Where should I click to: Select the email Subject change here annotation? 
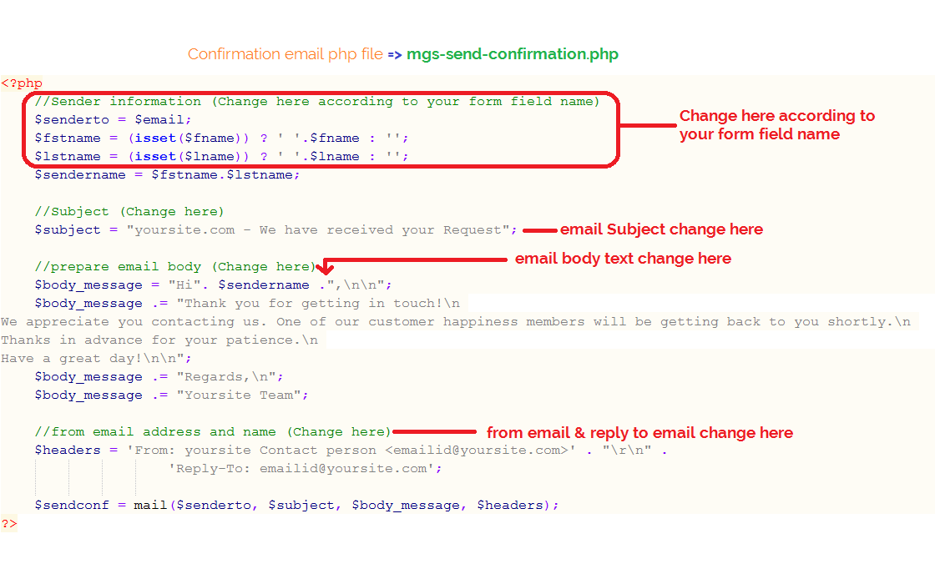[x=661, y=229]
